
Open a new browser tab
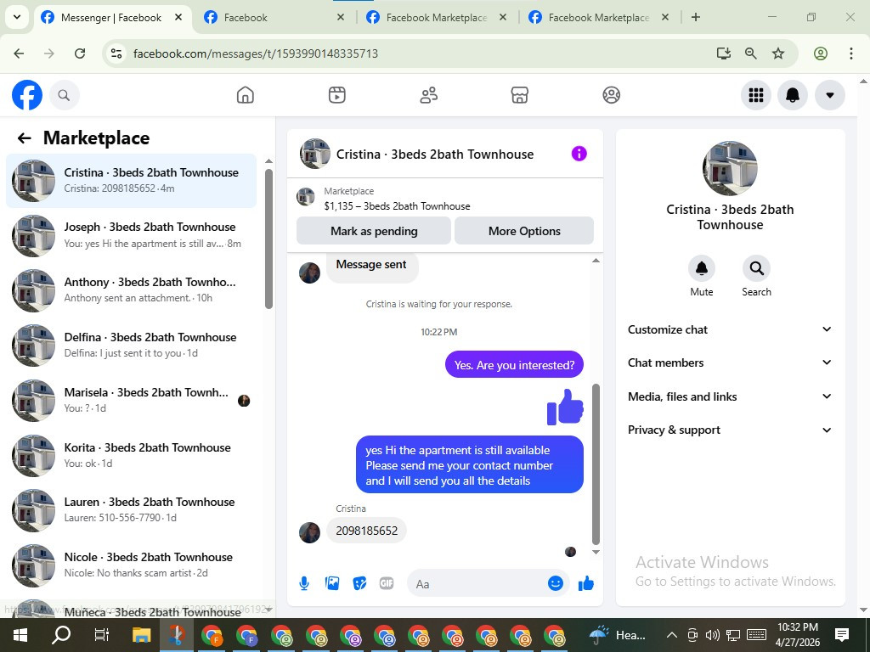click(x=695, y=17)
